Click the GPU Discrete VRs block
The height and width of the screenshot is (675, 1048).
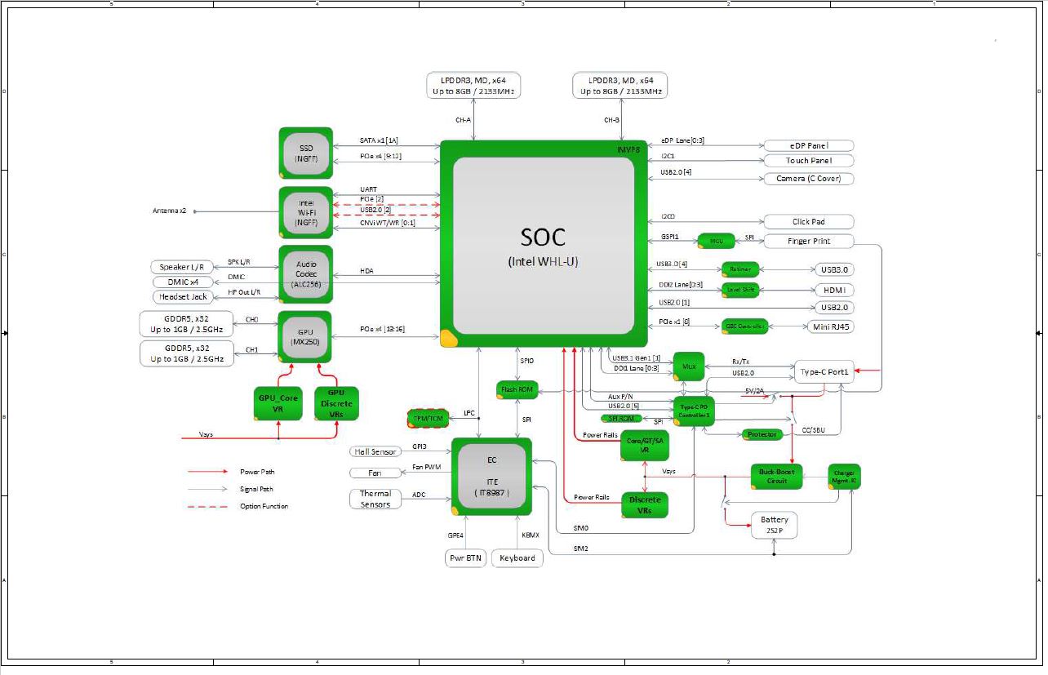[x=336, y=403]
